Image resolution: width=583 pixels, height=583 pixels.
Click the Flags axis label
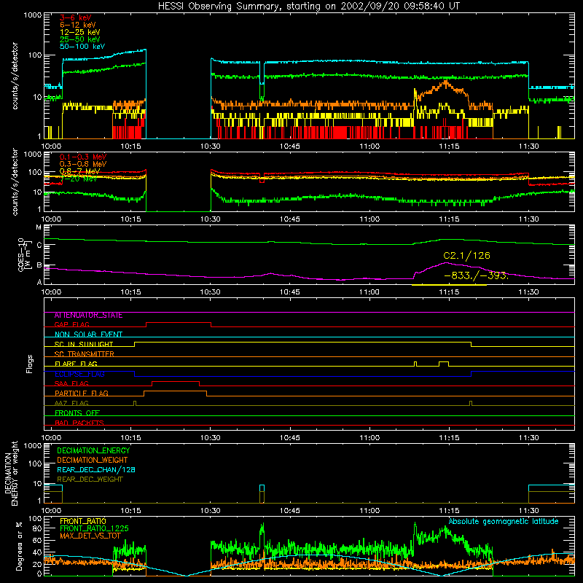pyautogui.click(x=30, y=364)
